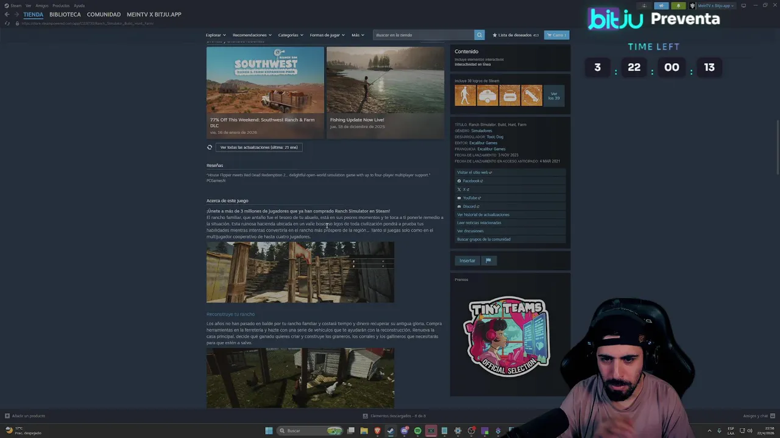Click the Ver los 39 achievements button
The image size is (780, 438).
(x=553, y=96)
